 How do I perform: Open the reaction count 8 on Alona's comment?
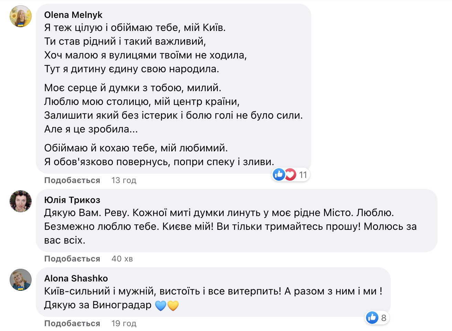pos(383,318)
